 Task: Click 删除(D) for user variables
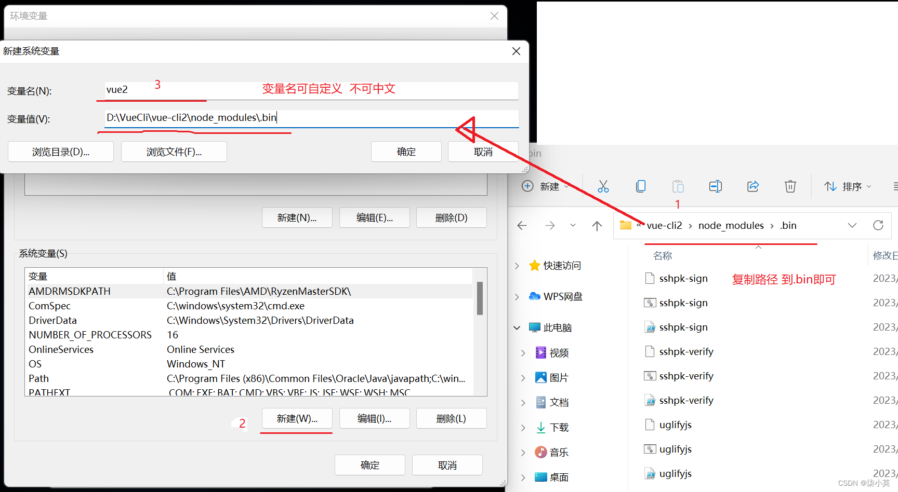click(x=452, y=217)
